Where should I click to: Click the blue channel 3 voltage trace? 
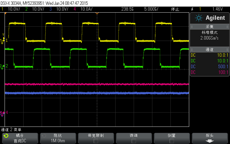point(97,93)
